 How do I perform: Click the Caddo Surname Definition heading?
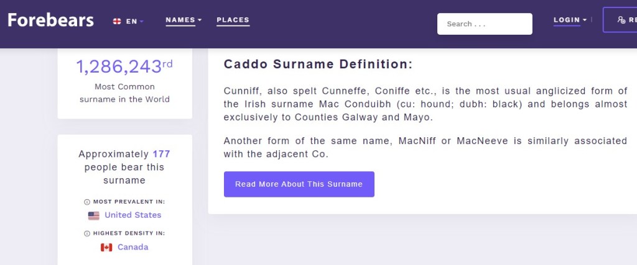point(318,65)
